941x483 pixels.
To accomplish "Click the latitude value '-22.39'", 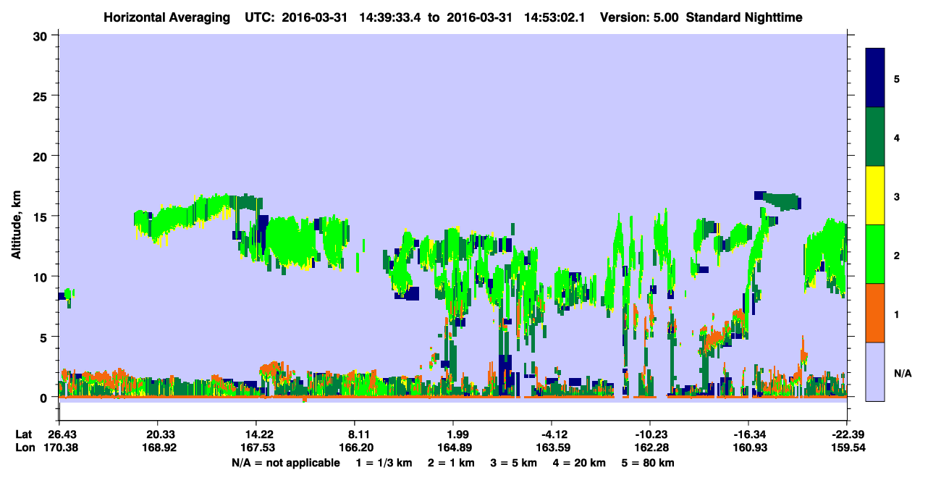I will (x=846, y=434).
